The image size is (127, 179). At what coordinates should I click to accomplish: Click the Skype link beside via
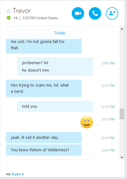click(x=16, y=174)
